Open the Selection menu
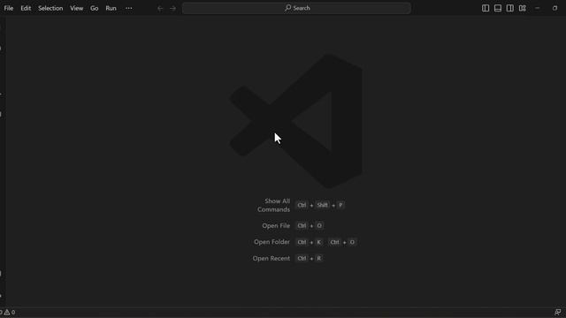 50,8
